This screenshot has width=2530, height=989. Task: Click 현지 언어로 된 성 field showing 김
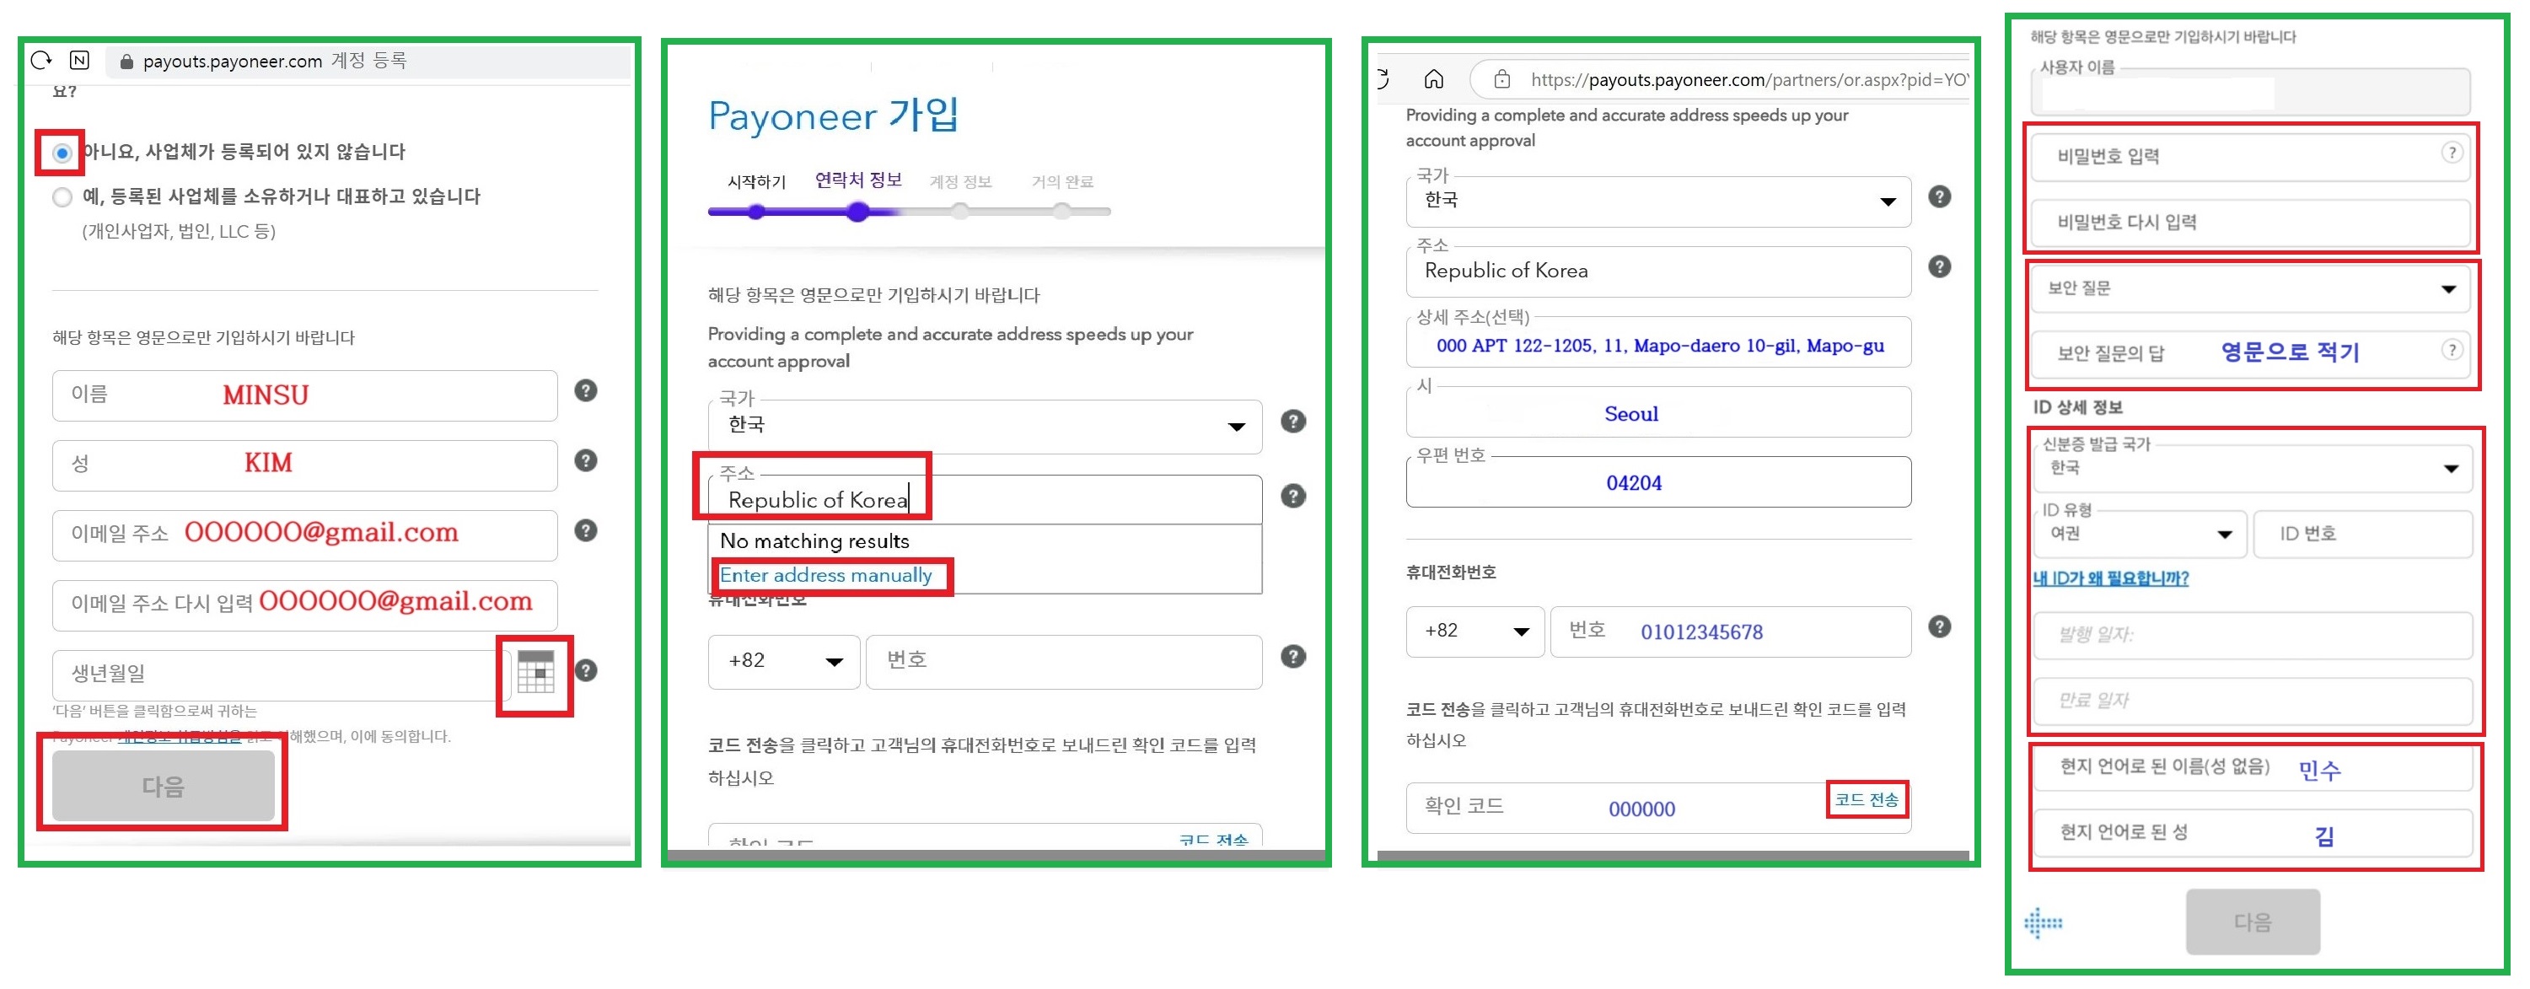2253,834
